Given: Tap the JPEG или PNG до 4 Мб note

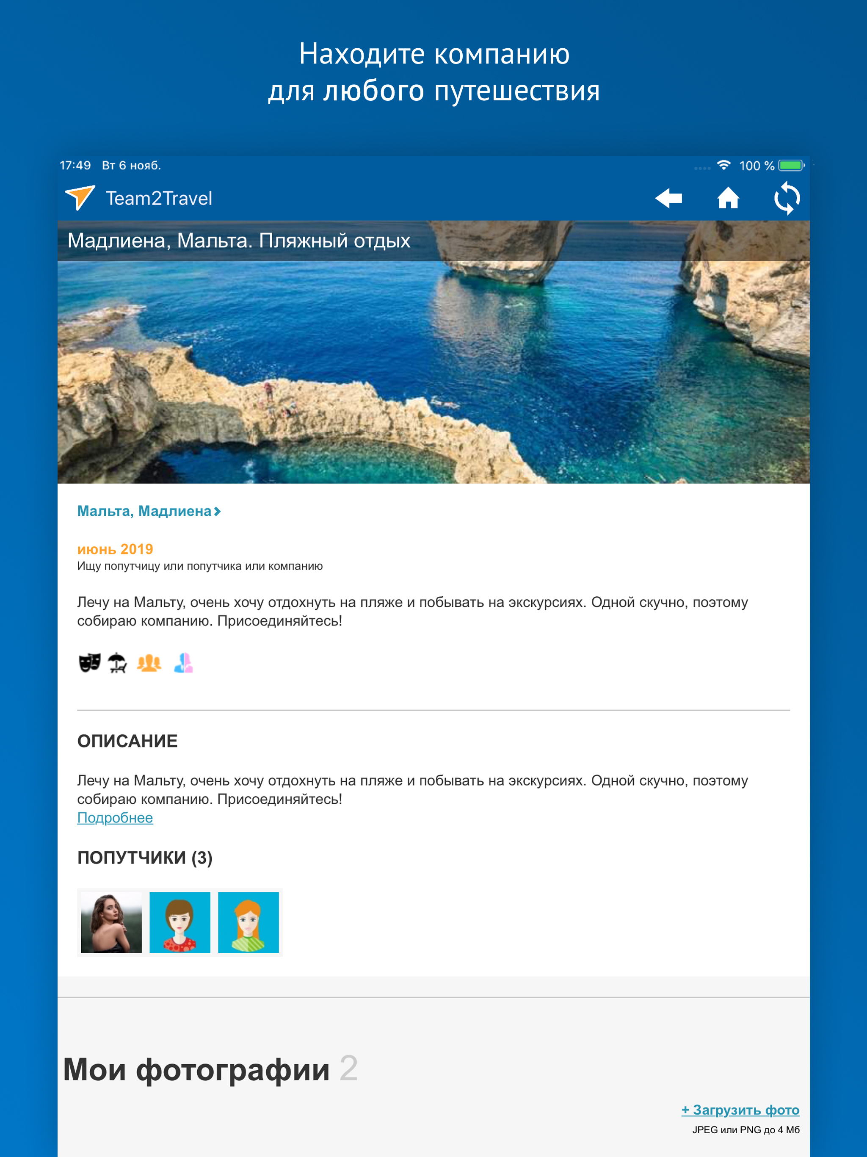Looking at the screenshot, I should click(746, 1130).
